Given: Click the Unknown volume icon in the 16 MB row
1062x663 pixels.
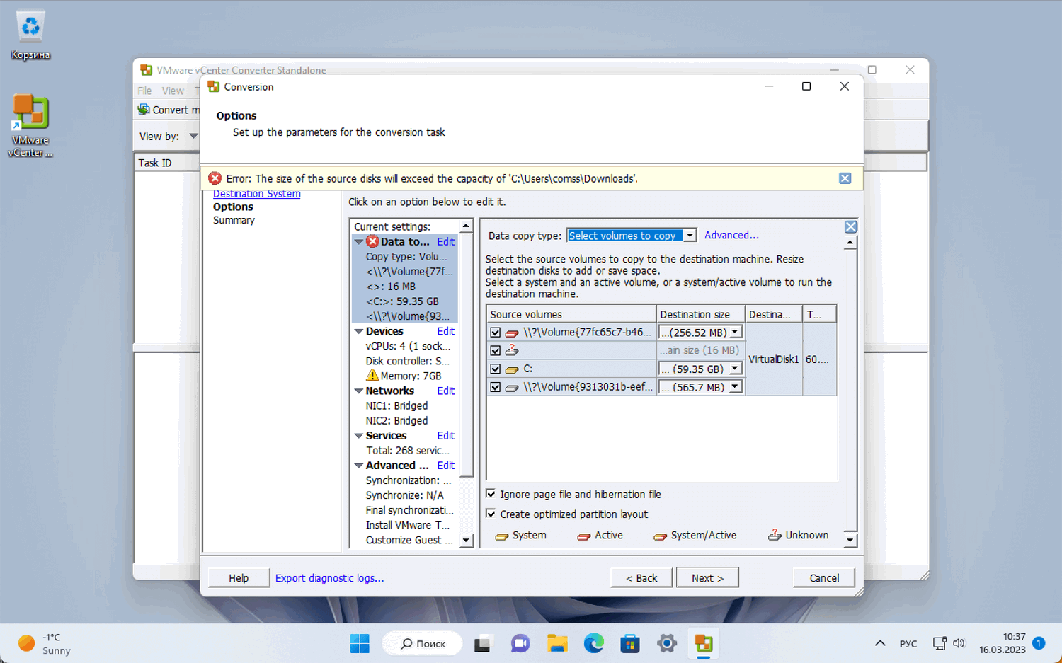Looking at the screenshot, I should 512,350.
